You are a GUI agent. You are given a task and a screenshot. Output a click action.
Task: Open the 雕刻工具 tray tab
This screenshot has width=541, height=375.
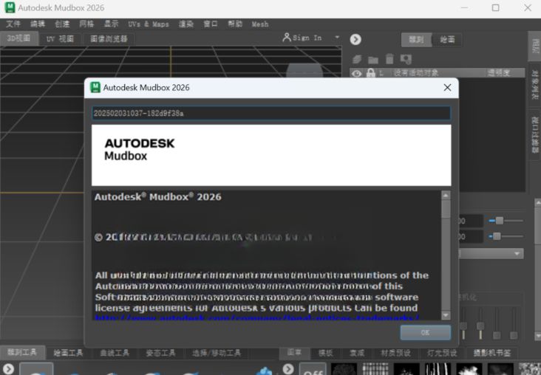point(22,352)
